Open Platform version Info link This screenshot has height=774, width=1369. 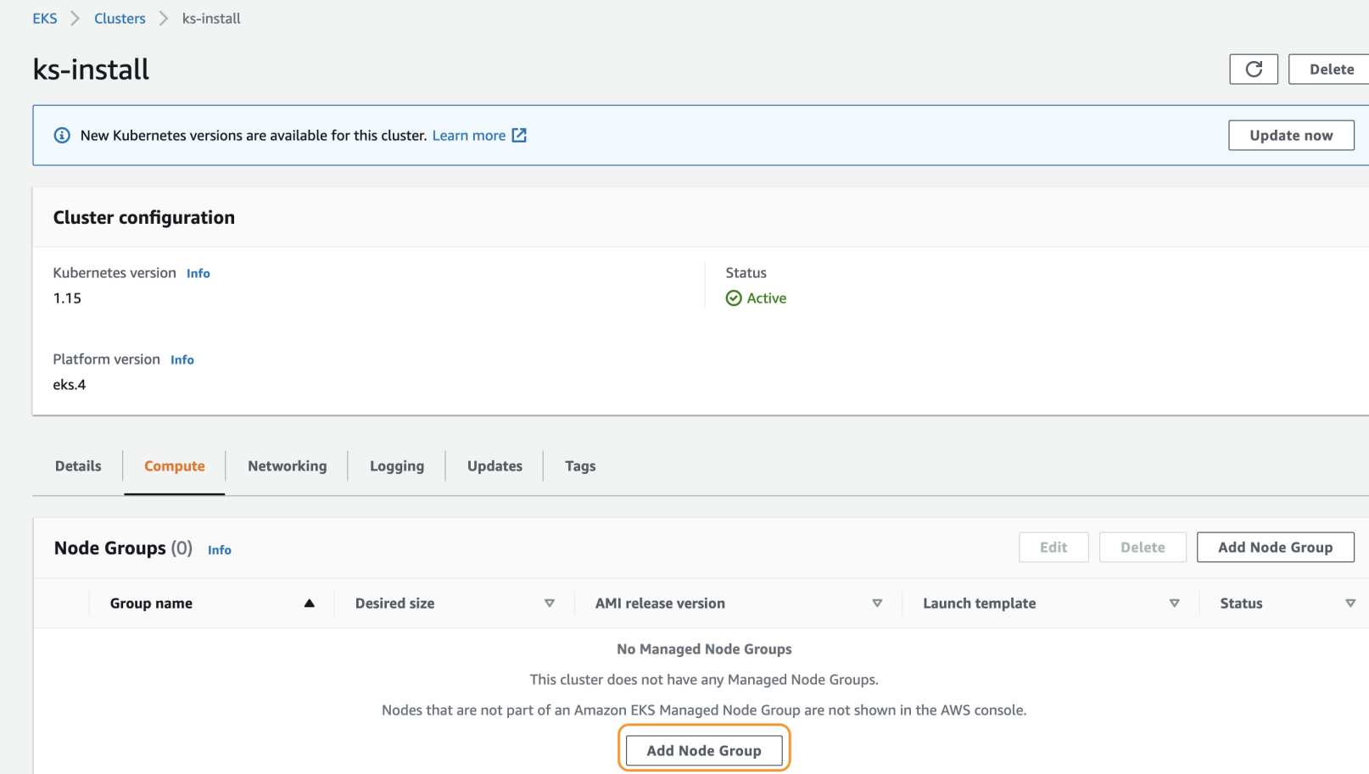coord(182,360)
